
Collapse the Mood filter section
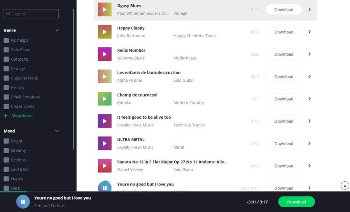[57, 131]
